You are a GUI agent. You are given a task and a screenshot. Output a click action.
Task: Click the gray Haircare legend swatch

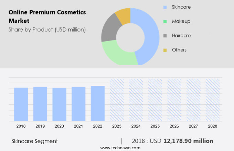tap(165, 36)
